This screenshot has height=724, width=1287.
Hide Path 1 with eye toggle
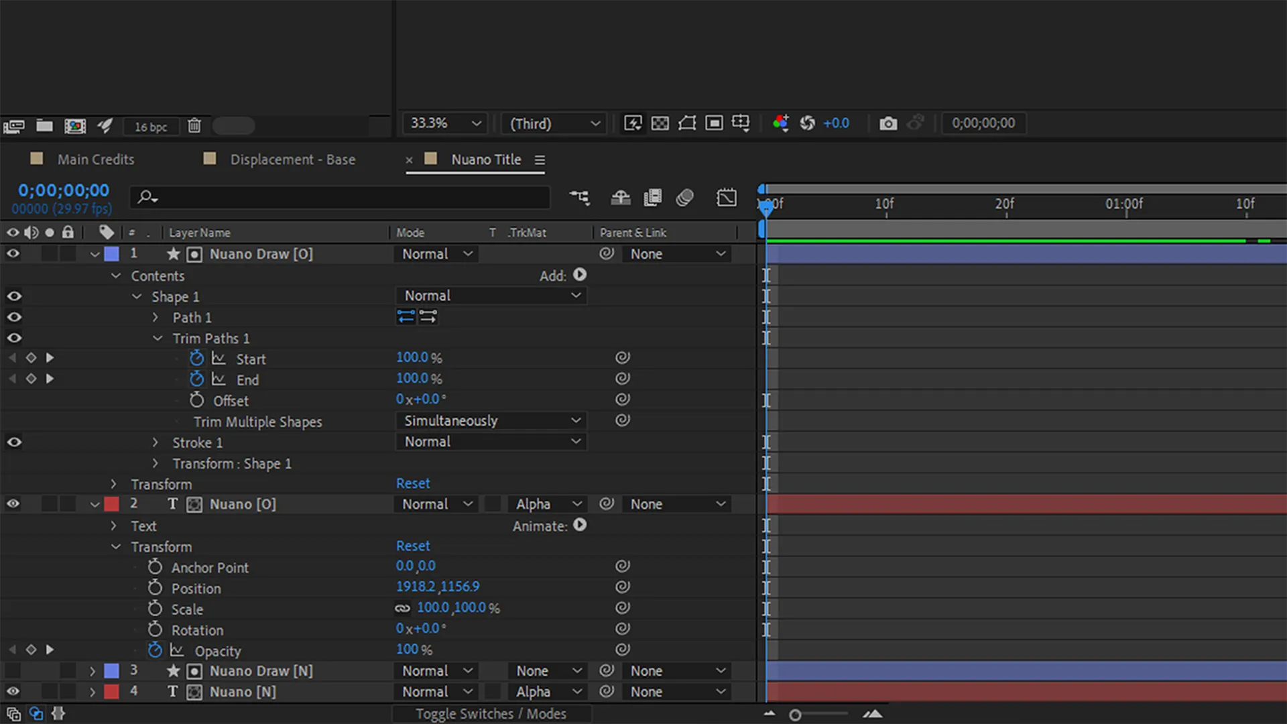(13, 317)
